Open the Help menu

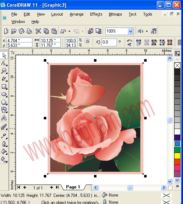[x=35, y=22]
